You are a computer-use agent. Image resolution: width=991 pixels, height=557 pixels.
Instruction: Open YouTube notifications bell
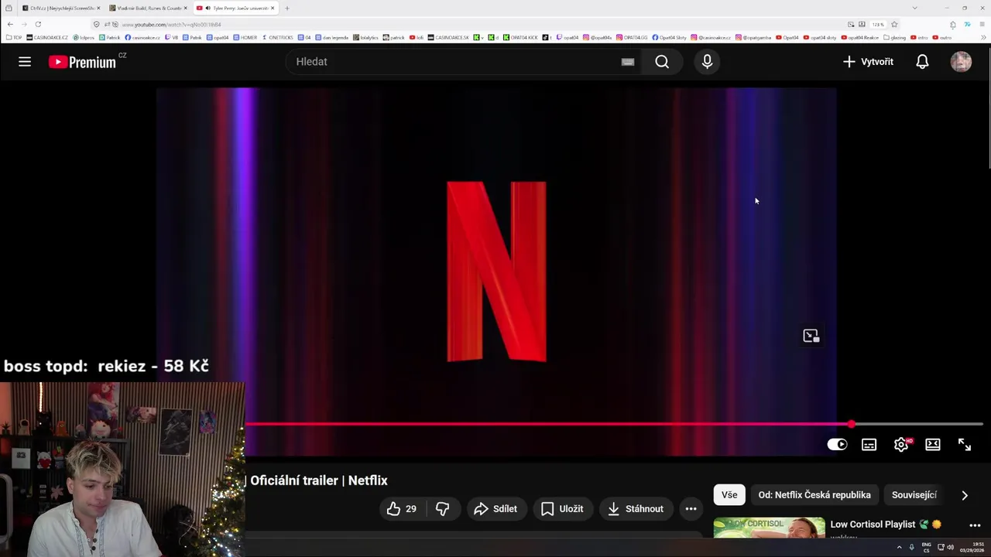coord(922,62)
